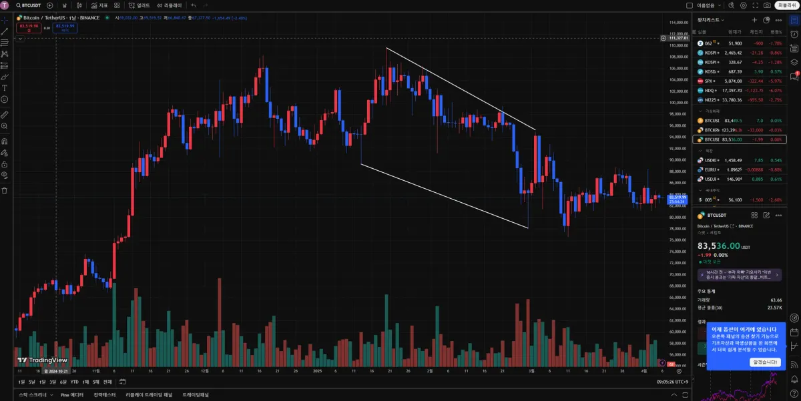This screenshot has height=401, width=801.
Task: Select the trend line drawing tool
Action: [5, 31]
